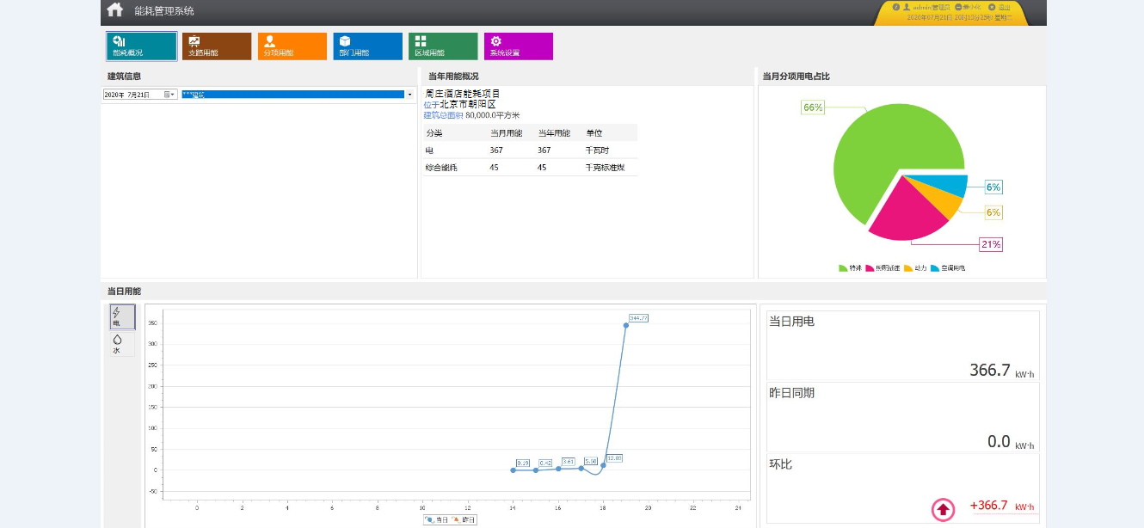Click the 最小化 minimize button

point(969,7)
